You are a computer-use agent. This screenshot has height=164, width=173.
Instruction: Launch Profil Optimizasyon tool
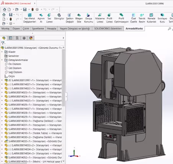pyautogui.click(x=121, y=18)
